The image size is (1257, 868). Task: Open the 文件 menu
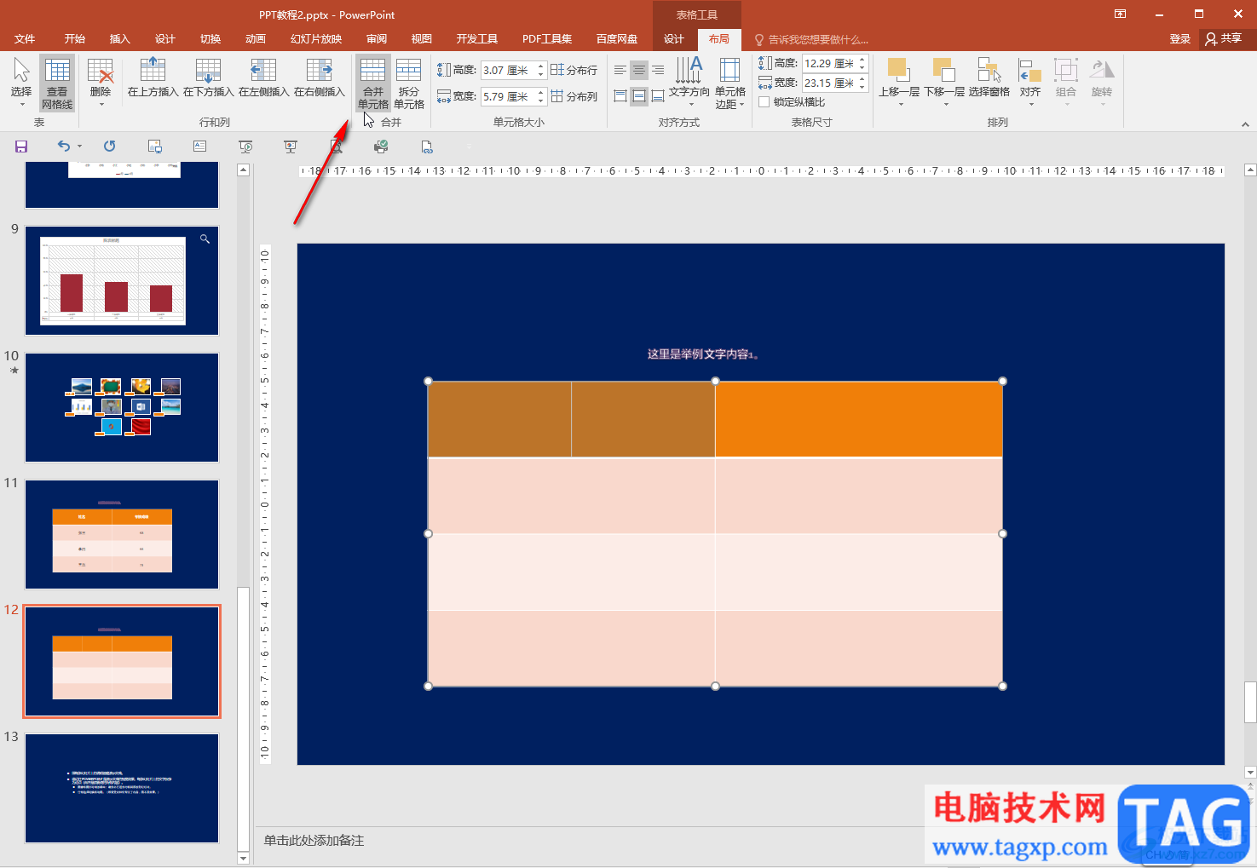click(25, 39)
